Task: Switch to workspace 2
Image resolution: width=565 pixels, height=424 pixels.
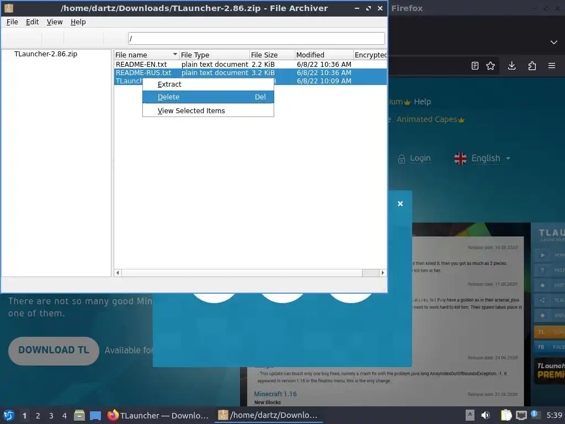Action: pyautogui.click(x=38, y=416)
